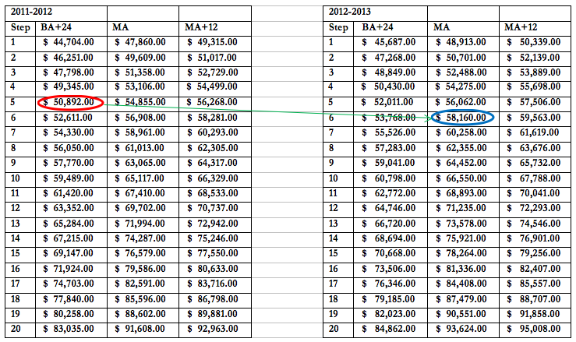Select the $65,117.00 cell

tap(143, 178)
